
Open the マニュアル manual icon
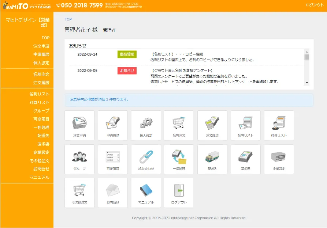coord(146,193)
